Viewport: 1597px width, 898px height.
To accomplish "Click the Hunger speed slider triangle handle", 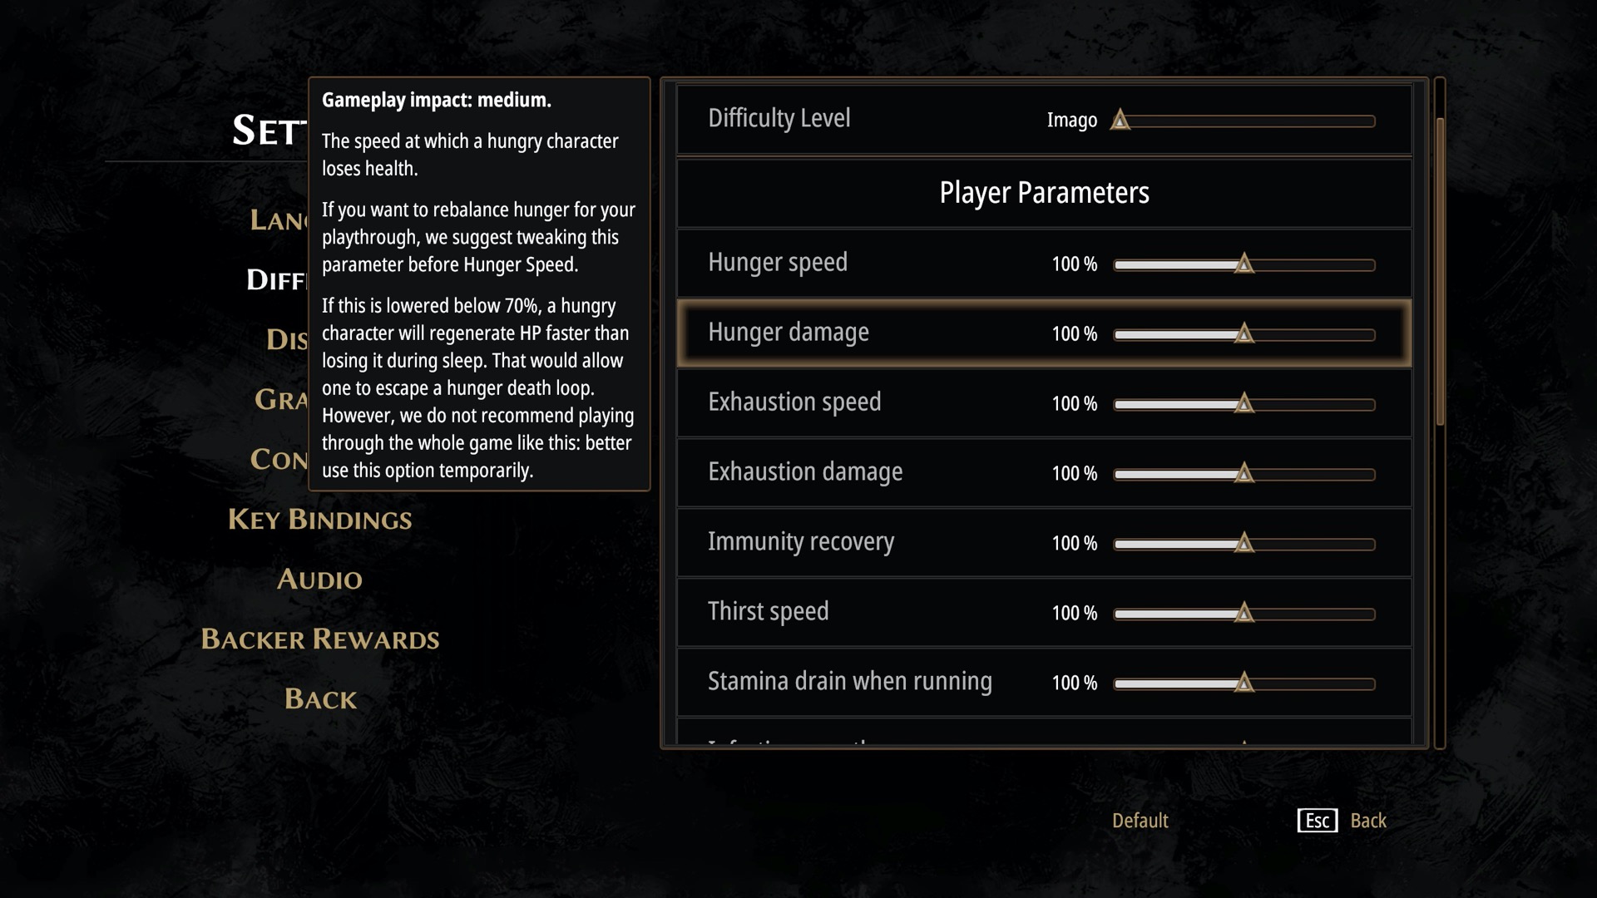I will point(1243,264).
